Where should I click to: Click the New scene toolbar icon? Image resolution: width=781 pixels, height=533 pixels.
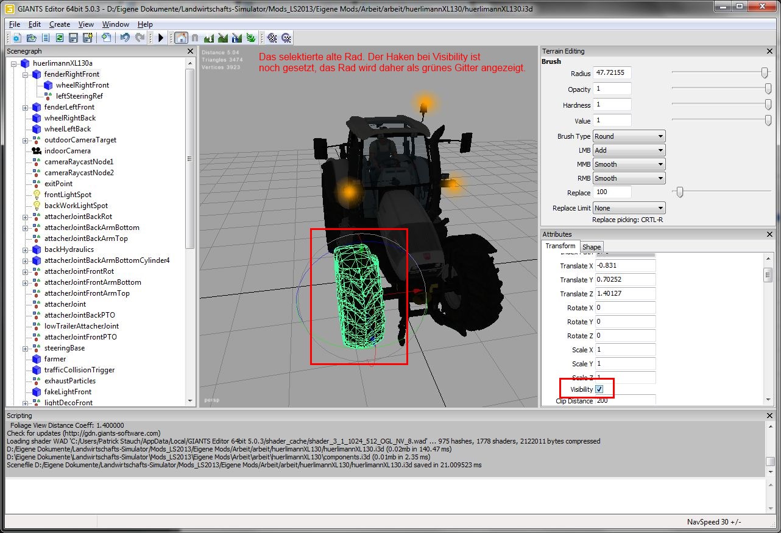tap(16, 38)
